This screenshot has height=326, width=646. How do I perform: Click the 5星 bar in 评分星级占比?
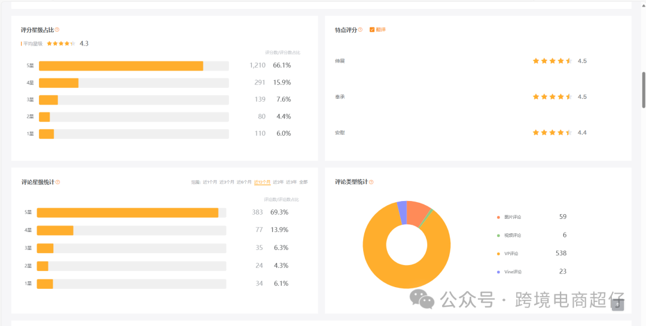121,66
